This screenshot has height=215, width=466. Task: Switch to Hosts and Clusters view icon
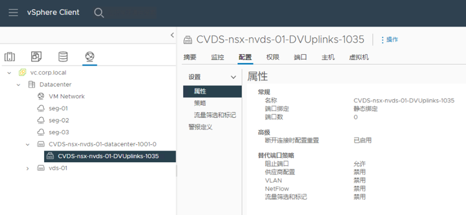(x=9, y=56)
